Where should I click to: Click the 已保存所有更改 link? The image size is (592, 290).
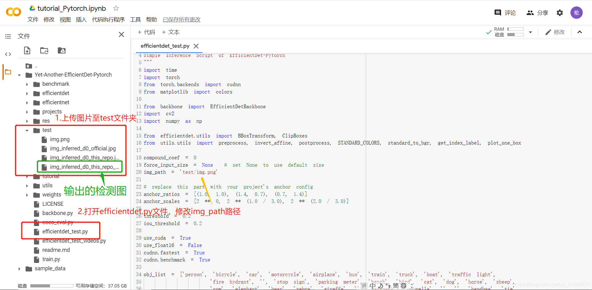[x=182, y=20]
